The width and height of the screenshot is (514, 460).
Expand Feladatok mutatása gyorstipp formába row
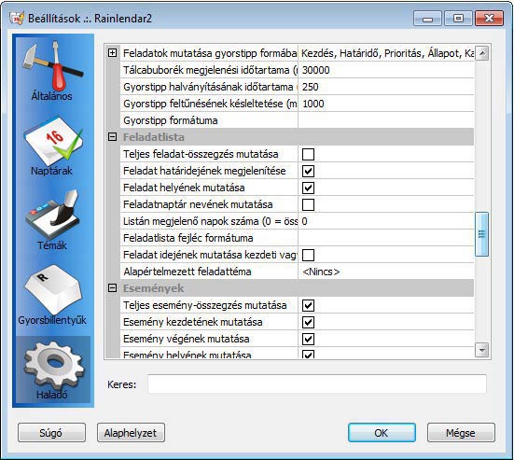(x=113, y=53)
